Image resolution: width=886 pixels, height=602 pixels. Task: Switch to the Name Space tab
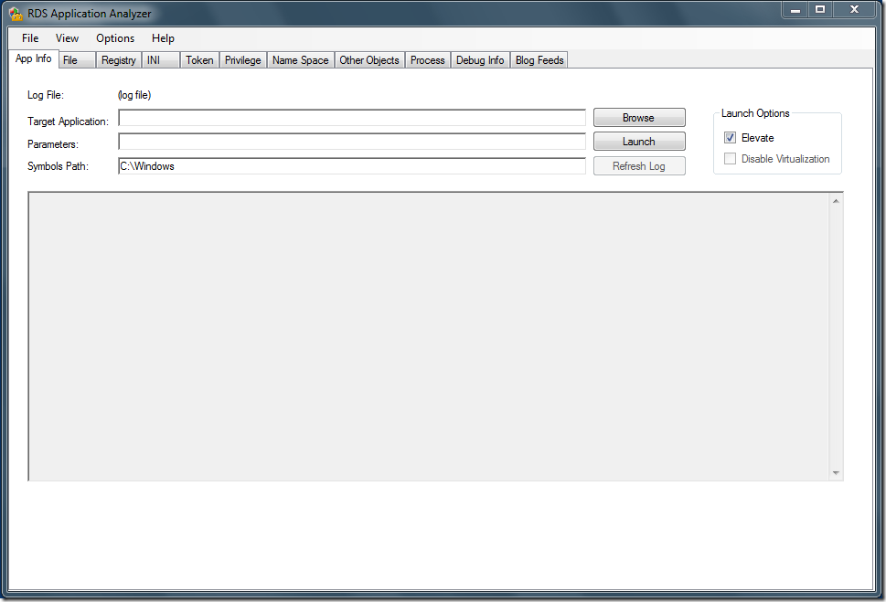point(300,60)
